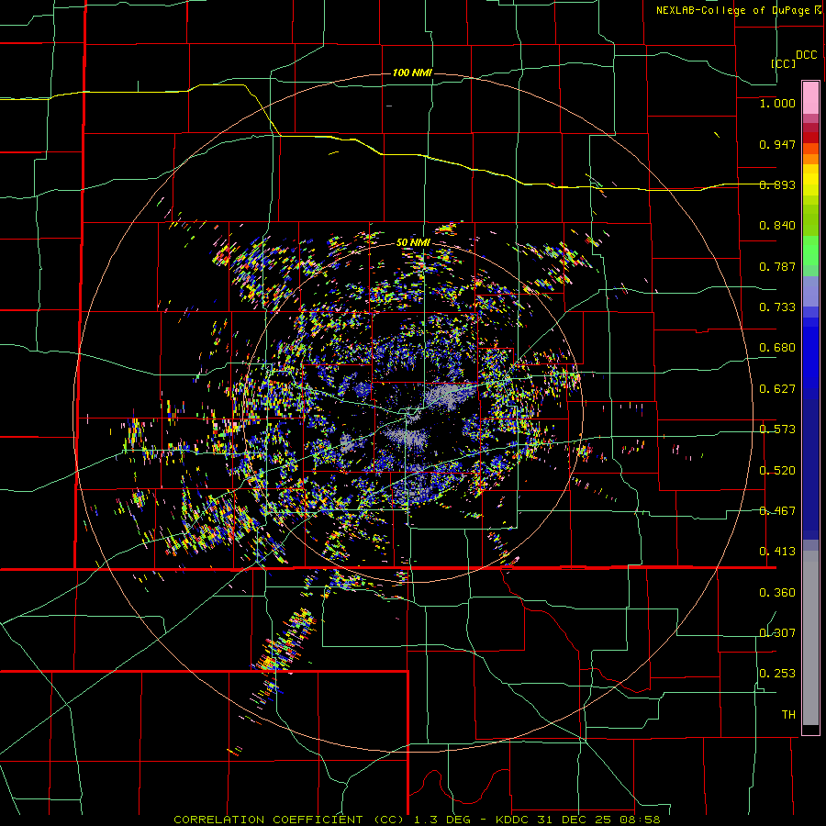Image resolution: width=826 pixels, height=826 pixels.
Task: Select the 0.520 scale value
Action: click(777, 471)
